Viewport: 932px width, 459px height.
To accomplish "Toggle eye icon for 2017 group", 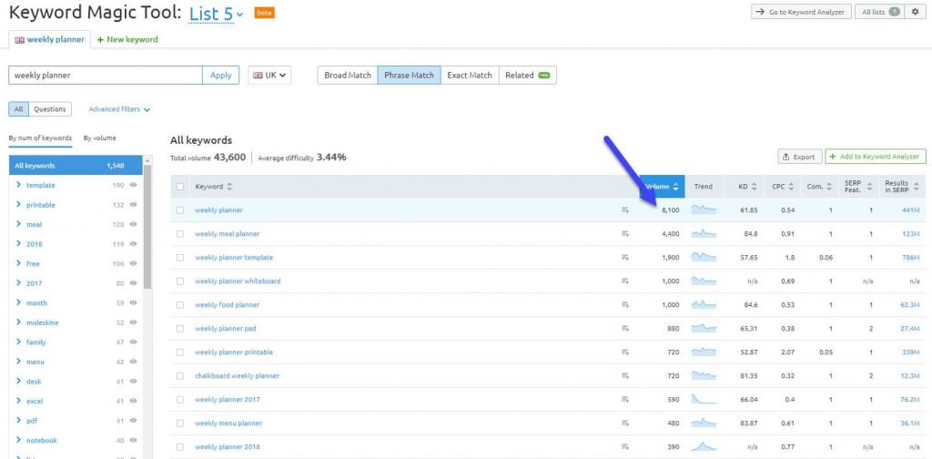I will pyautogui.click(x=133, y=283).
